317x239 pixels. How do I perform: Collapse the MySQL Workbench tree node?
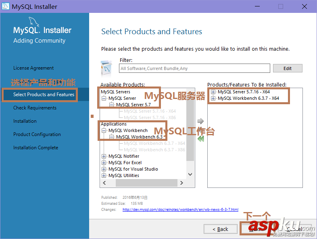pos(104,130)
